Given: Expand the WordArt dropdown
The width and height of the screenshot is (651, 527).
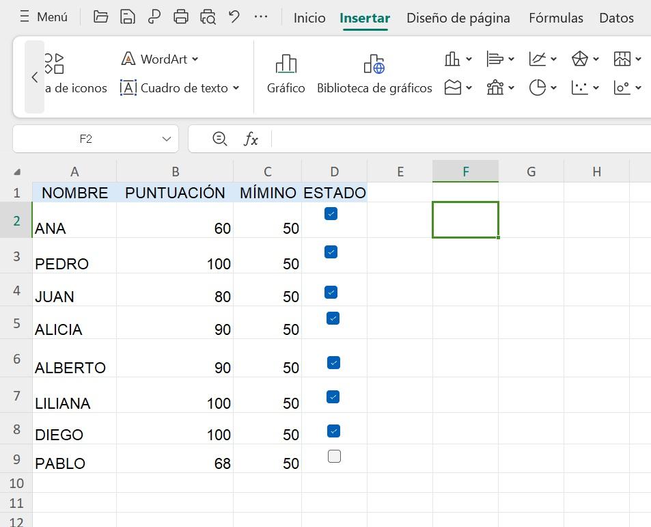Looking at the screenshot, I should coord(195,59).
